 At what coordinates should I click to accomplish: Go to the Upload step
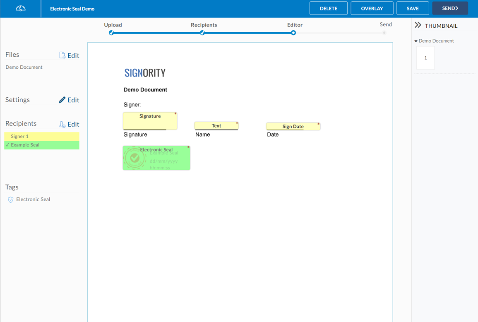point(111,33)
